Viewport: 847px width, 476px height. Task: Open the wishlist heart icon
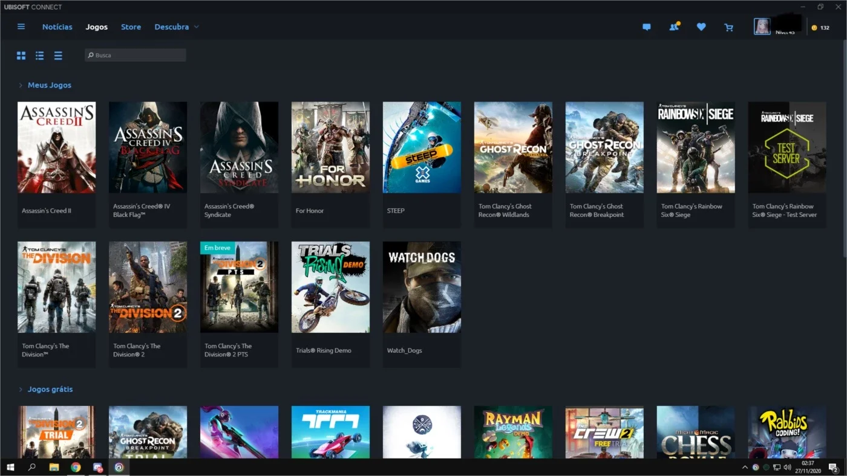click(701, 27)
